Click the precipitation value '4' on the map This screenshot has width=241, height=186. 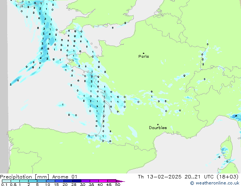click(x=35, y=3)
